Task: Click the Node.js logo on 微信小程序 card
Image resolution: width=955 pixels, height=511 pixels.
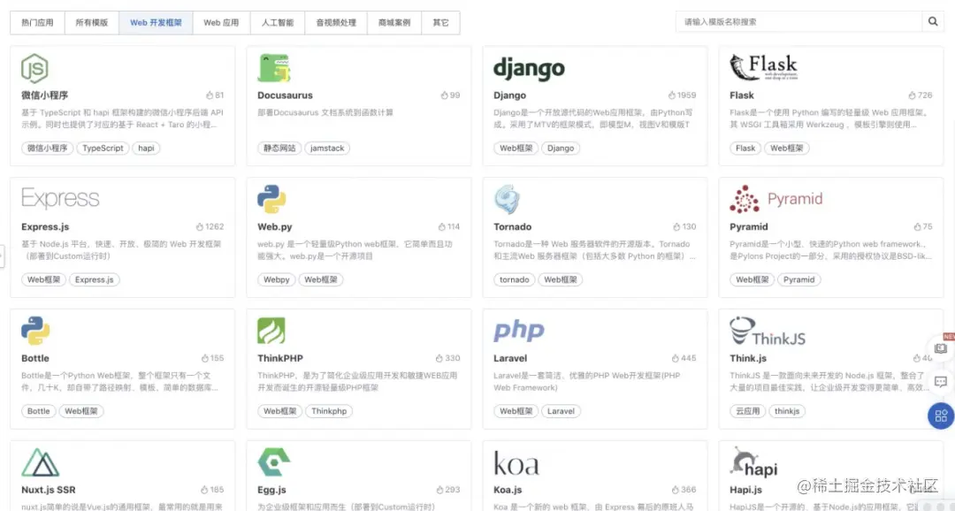Action: click(x=34, y=68)
